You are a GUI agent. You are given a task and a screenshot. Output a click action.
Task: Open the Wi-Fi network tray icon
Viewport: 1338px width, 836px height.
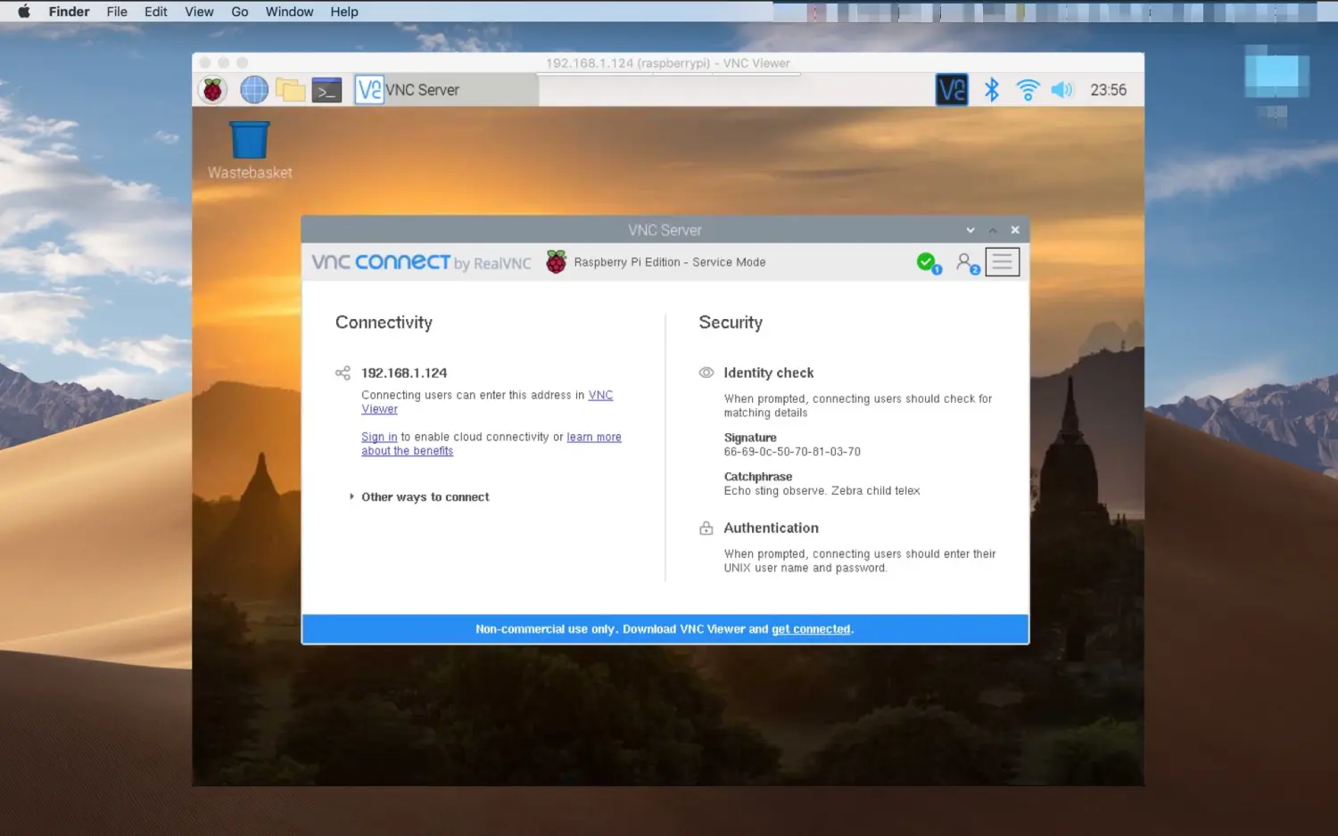pyautogui.click(x=1028, y=90)
